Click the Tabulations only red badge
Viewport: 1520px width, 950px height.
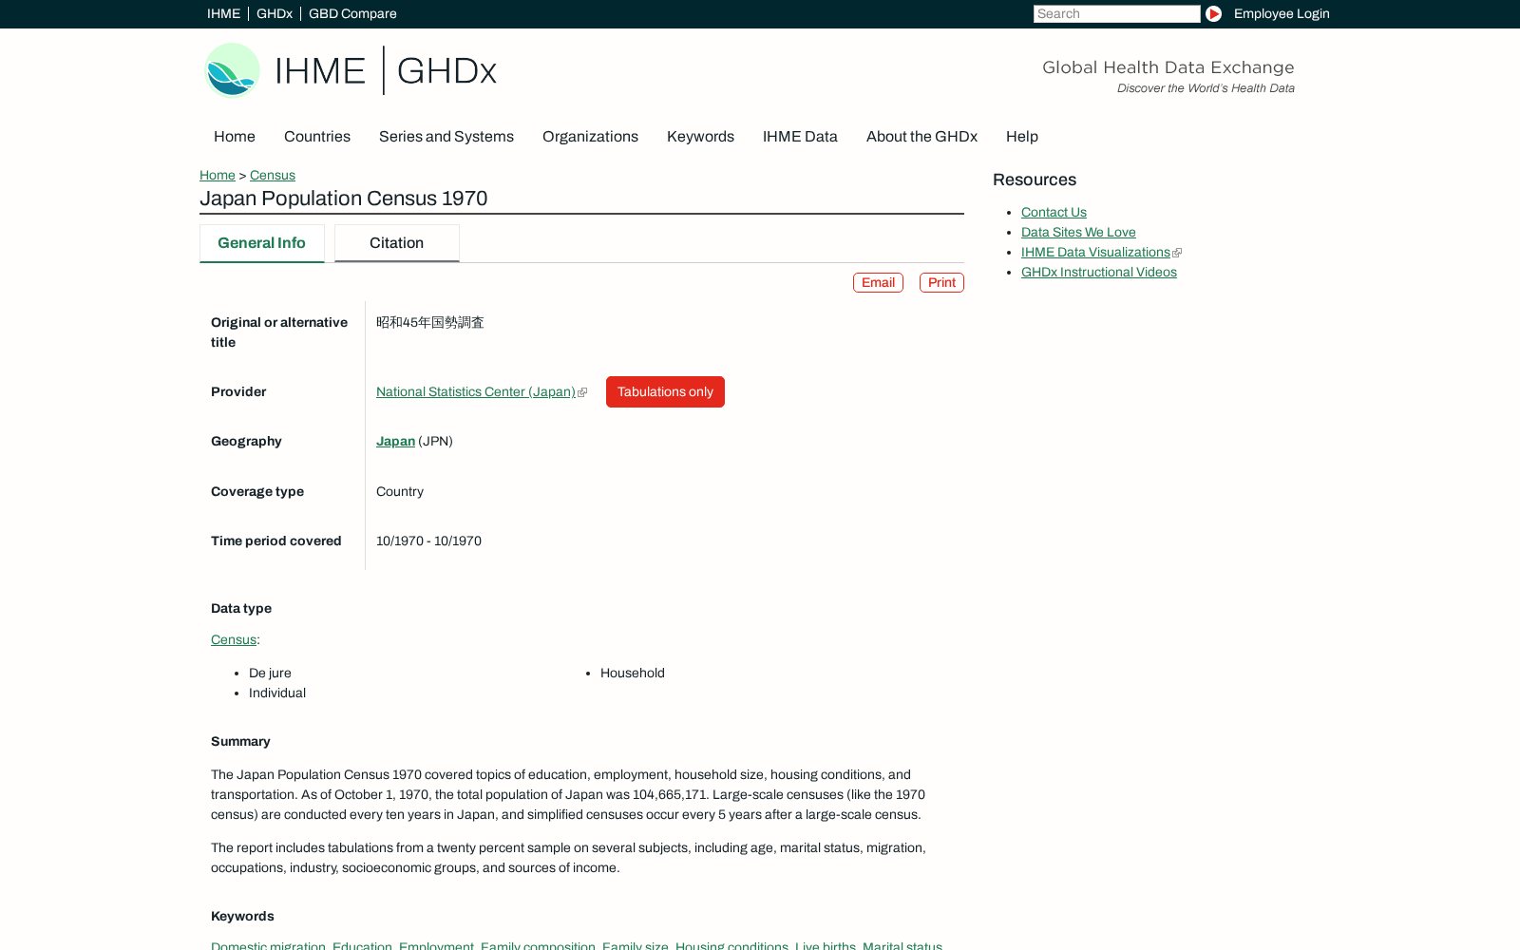665,392
